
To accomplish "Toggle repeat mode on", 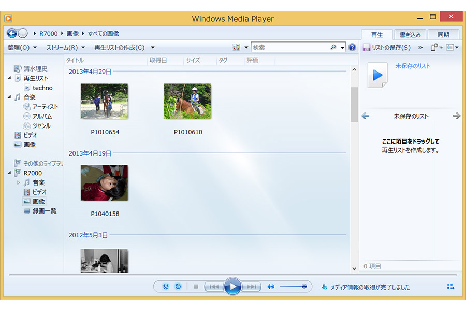I will click(x=178, y=287).
